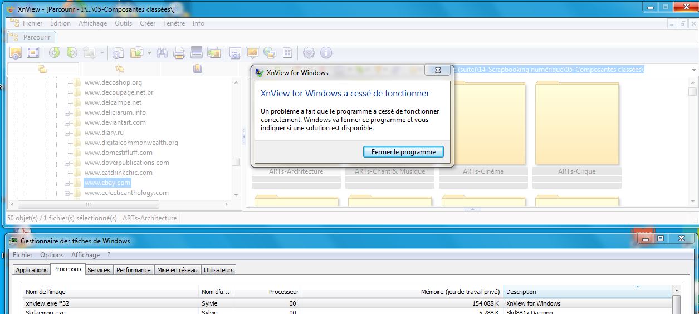This screenshot has height=314, width=699.
Task: Select the xnview.exe *32 process row
Action: tap(348, 303)
